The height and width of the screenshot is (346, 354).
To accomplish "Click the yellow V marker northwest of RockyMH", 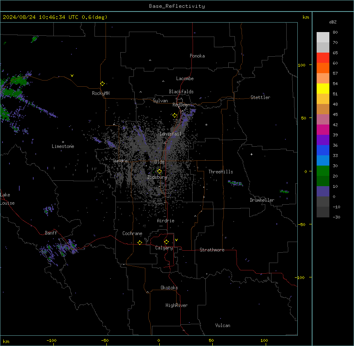I will click(x=72, y=76).
